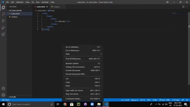
Task: Open Zoom from the taskbar
Action: [92, 104]
